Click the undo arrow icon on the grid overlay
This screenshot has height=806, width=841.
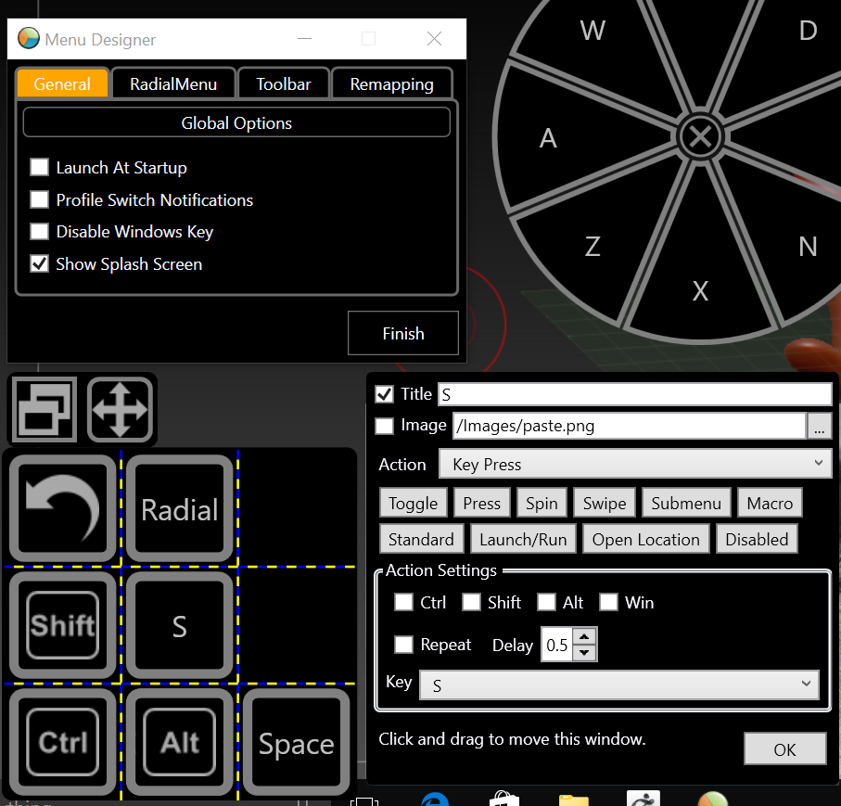62,508
